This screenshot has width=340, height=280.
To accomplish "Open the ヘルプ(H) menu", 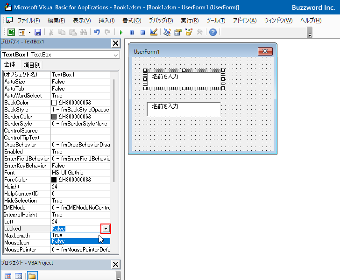I will [x=311, y=21].
